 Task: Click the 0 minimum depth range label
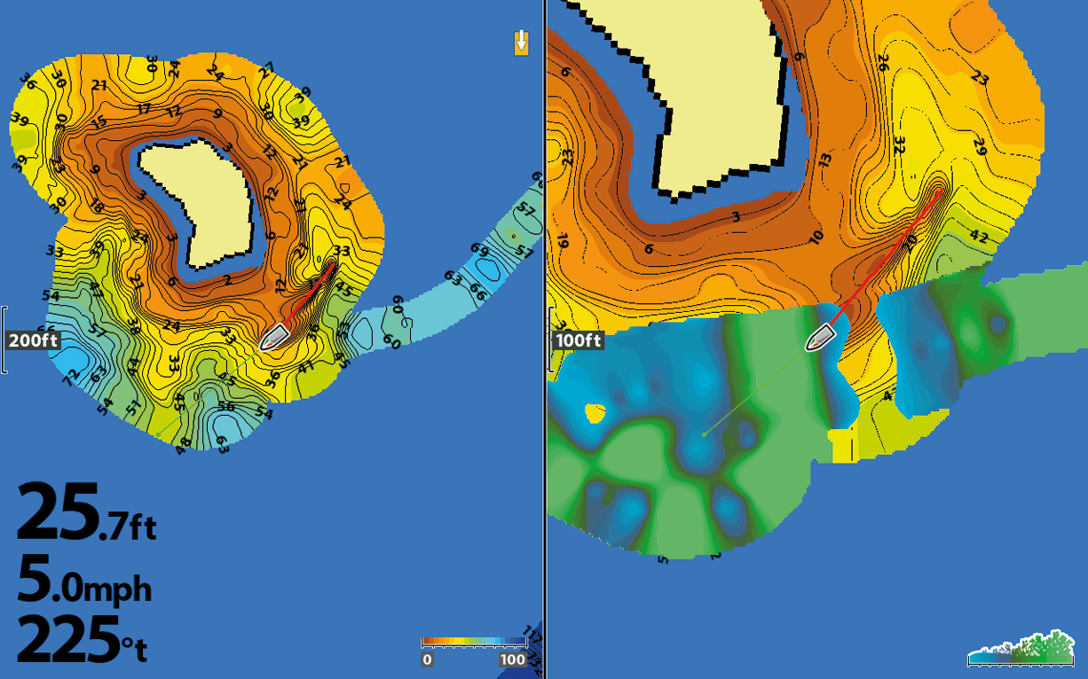(427, 659)
